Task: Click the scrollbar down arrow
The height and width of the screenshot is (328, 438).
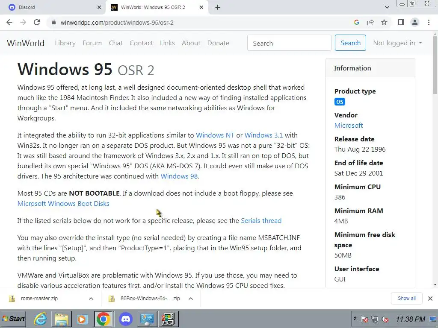Action: pos(435,285)
